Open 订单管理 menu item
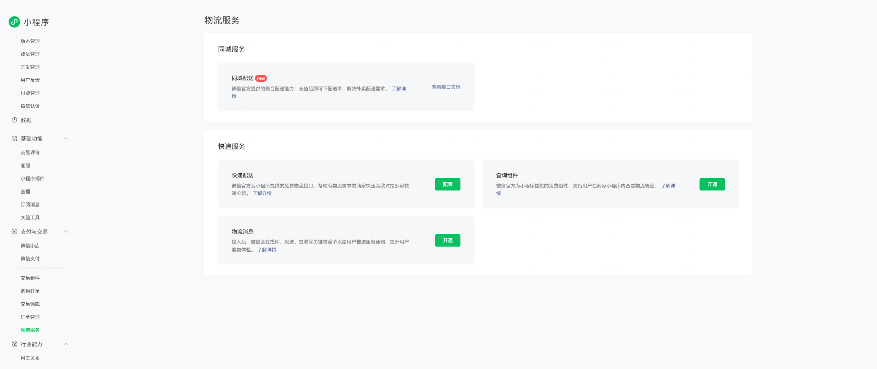The width and height of the screenshot is (877, 369). 30,317
